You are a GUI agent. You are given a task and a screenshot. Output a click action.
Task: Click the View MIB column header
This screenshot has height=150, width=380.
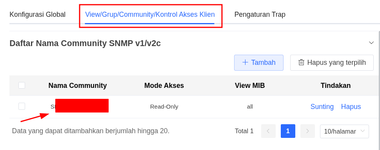click(x=250, y=86)
